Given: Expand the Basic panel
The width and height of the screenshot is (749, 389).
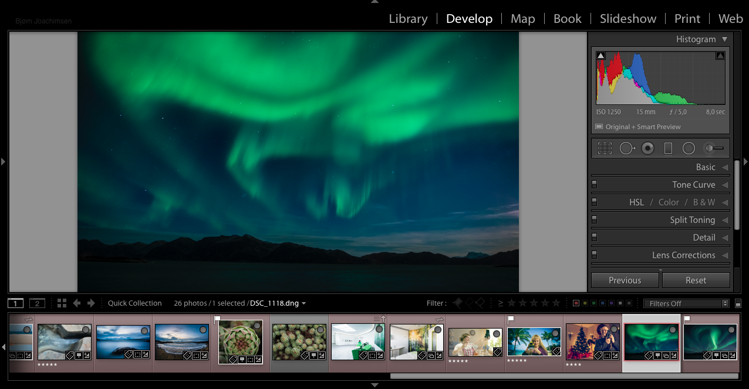Looking at the screenshot, I should pyautogui.click(x=706, y=167).
